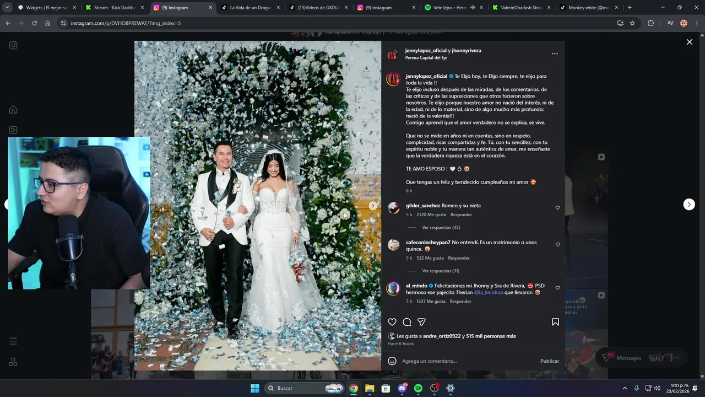Image resolution: width=705 pixels, height=397 pixels.
Task: Open volume control in system tray
Action: pos(657,388)
